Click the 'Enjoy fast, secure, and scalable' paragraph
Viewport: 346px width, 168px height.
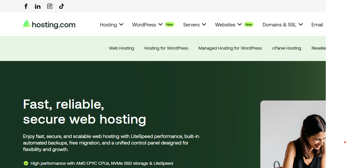[111, 143]
